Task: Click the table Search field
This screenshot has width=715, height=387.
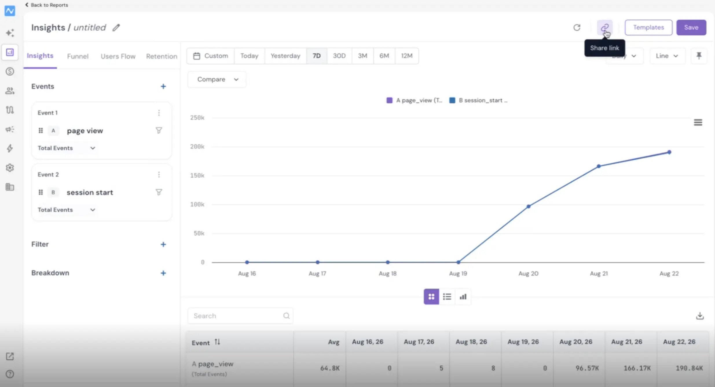Action: [240, 316]
